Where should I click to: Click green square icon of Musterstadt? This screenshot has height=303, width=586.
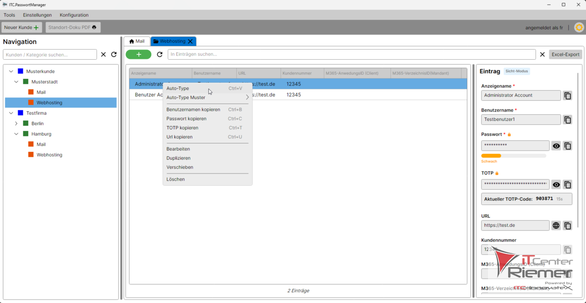[x=25, y=81]
